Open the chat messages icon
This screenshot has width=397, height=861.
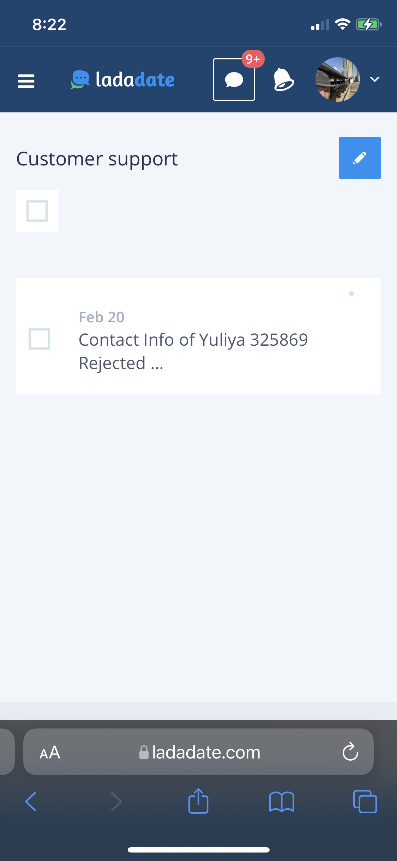point(234,80)
